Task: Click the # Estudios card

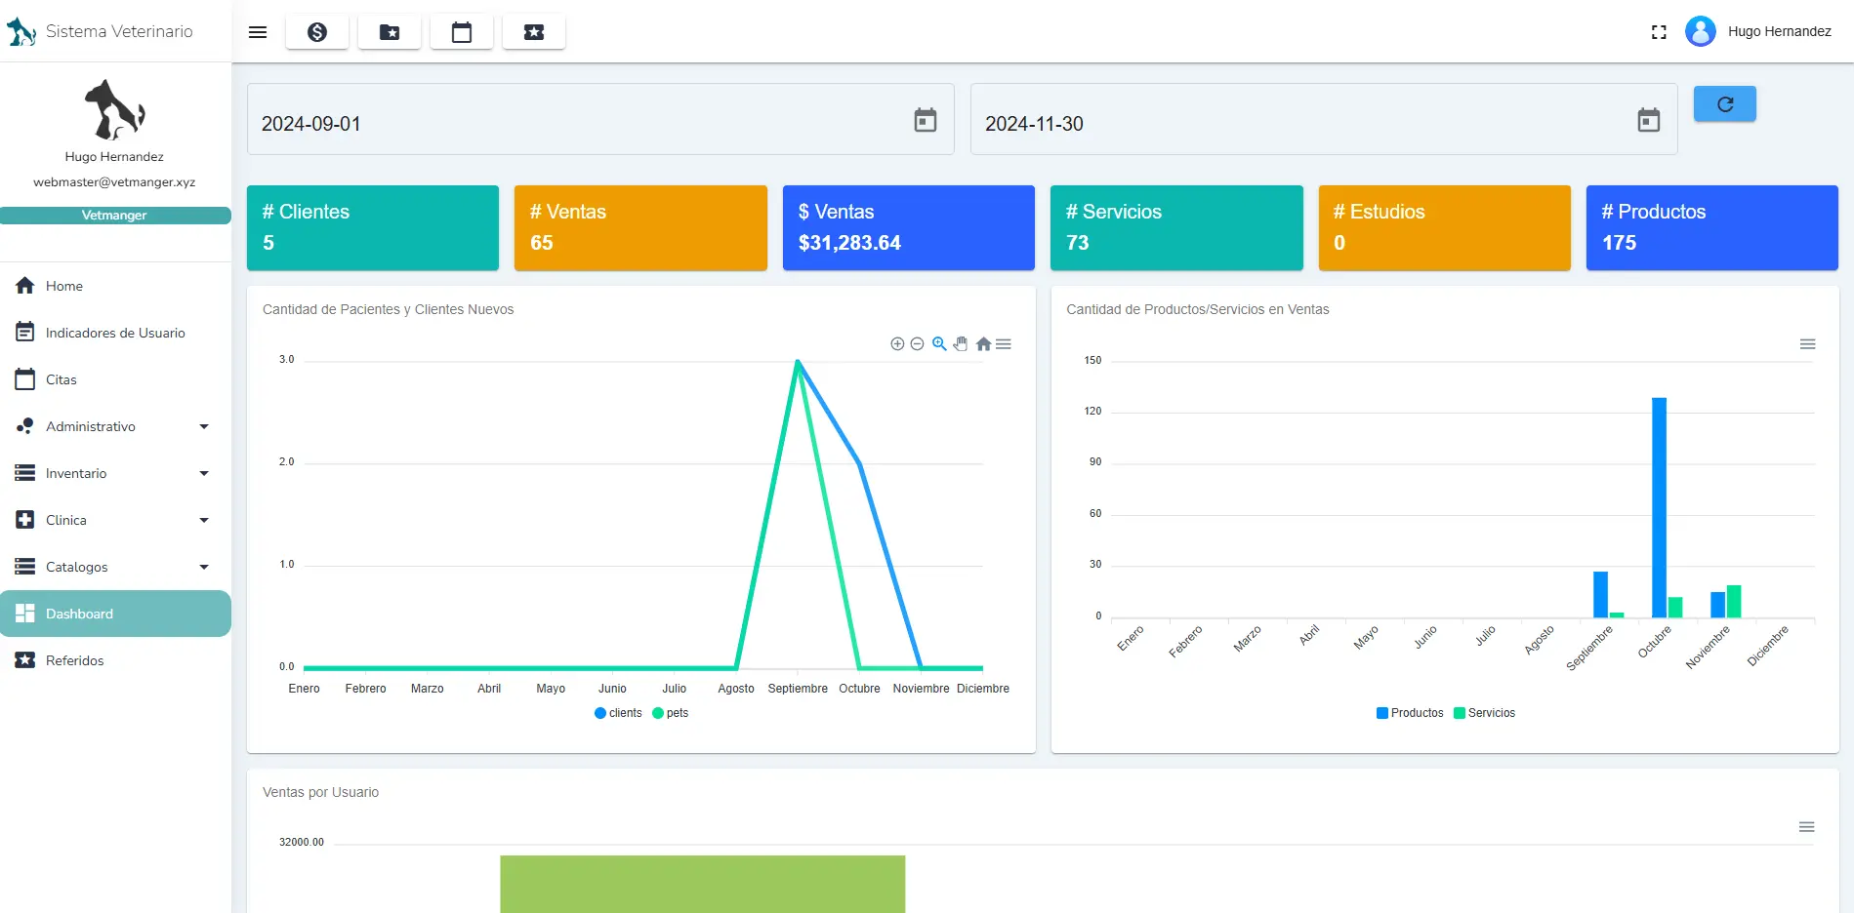Action: 1445,227
